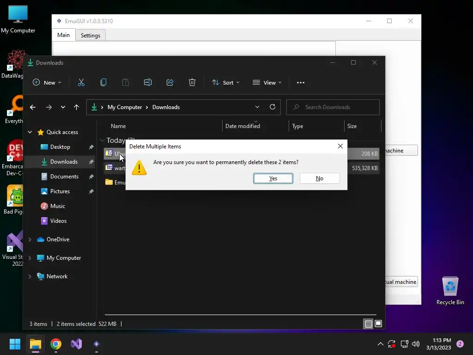Select Documents in Quick access

point(64,177)
